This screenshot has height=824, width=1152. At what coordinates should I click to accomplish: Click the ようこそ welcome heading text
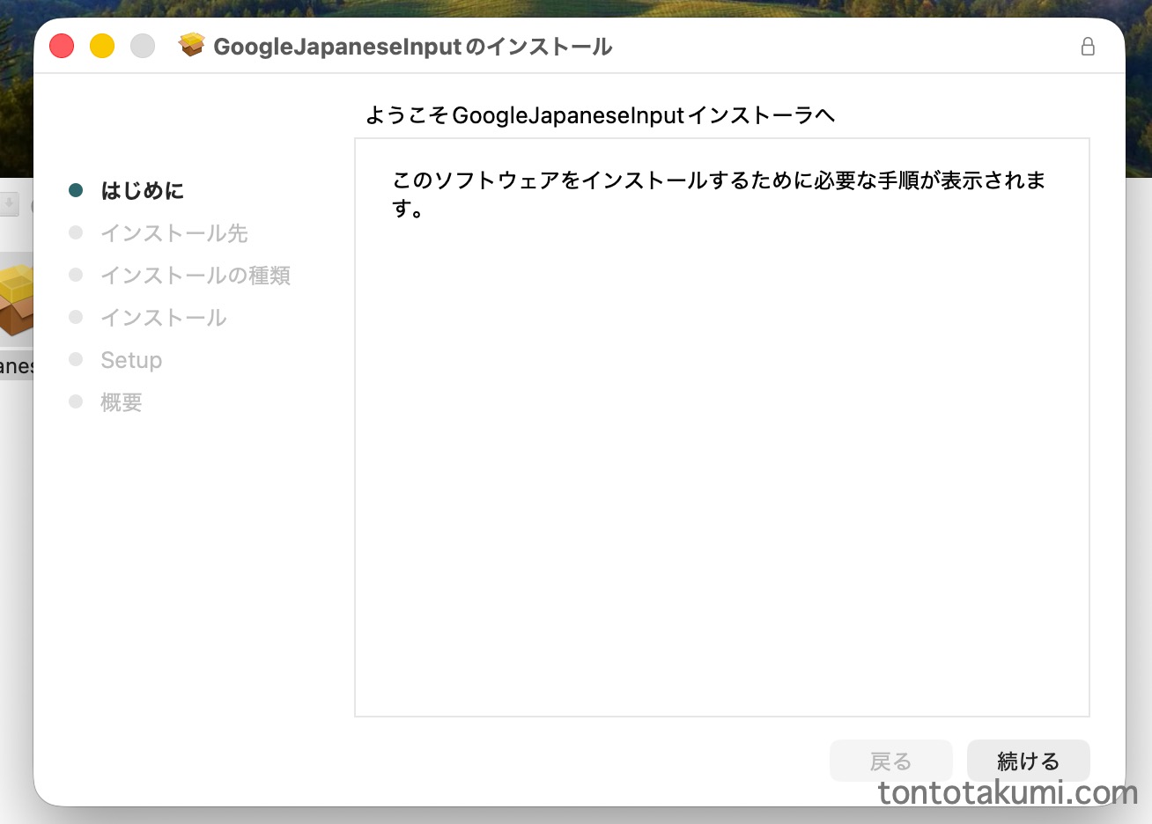click(599, 115)
